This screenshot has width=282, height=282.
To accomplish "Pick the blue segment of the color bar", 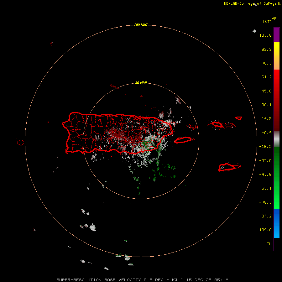I will [277, 223].
